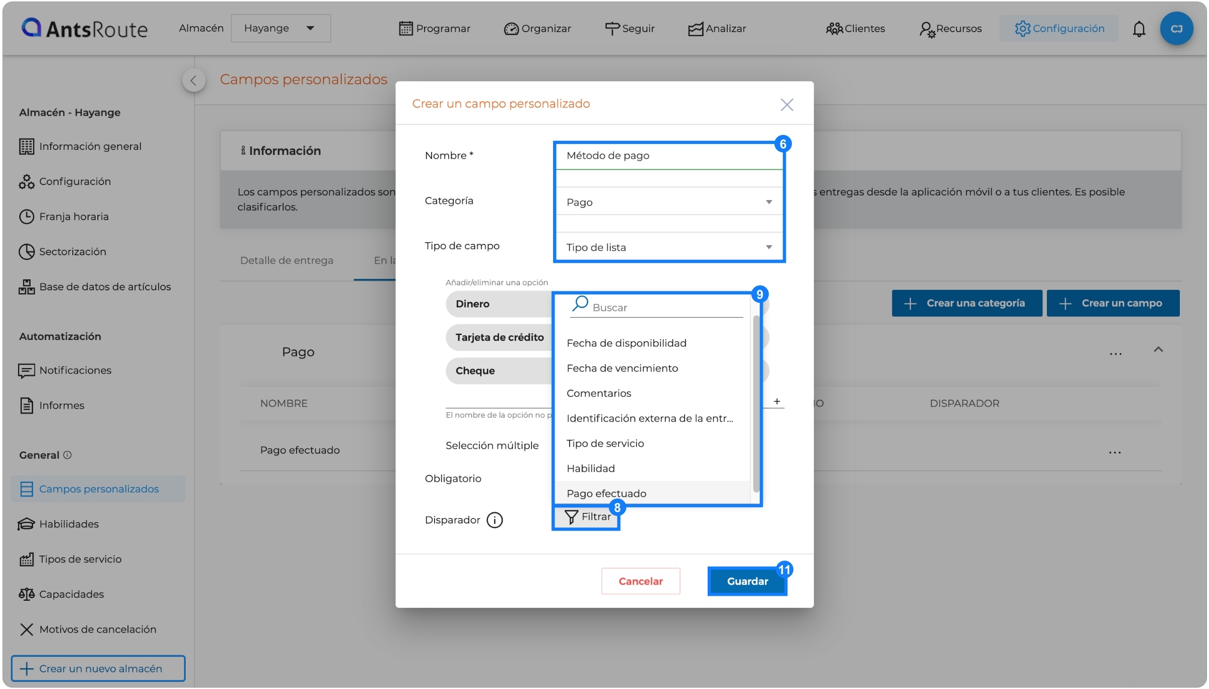Choose Fecha de vencimiento from list
The image size is (1209, 689).
652,369
